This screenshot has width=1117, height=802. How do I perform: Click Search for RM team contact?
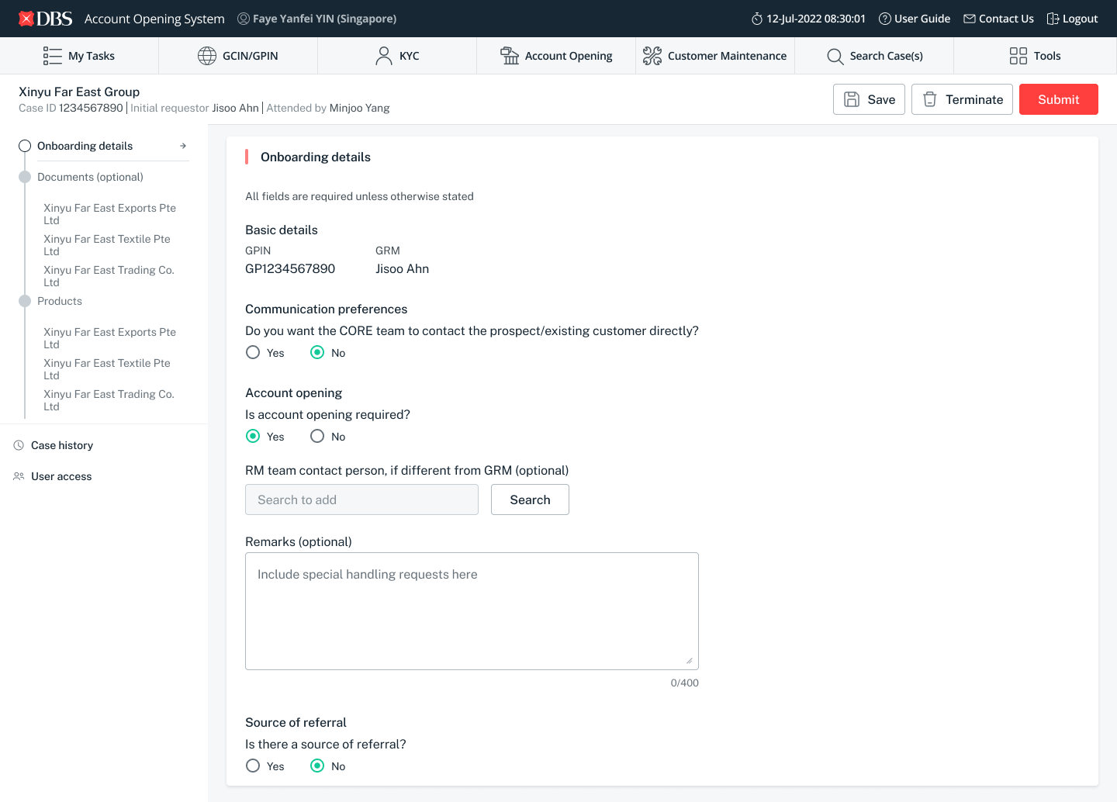(x=530, y=500)
